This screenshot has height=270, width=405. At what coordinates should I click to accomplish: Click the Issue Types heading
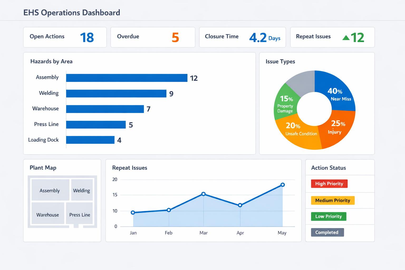pyautogui.click(x=280, y=61)
